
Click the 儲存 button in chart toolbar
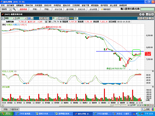click(145, 18)
